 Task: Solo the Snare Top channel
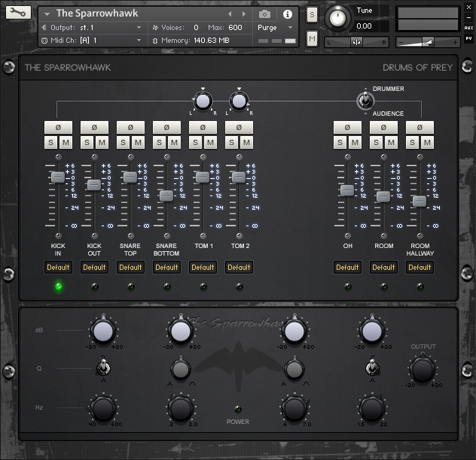pos(124,143)
